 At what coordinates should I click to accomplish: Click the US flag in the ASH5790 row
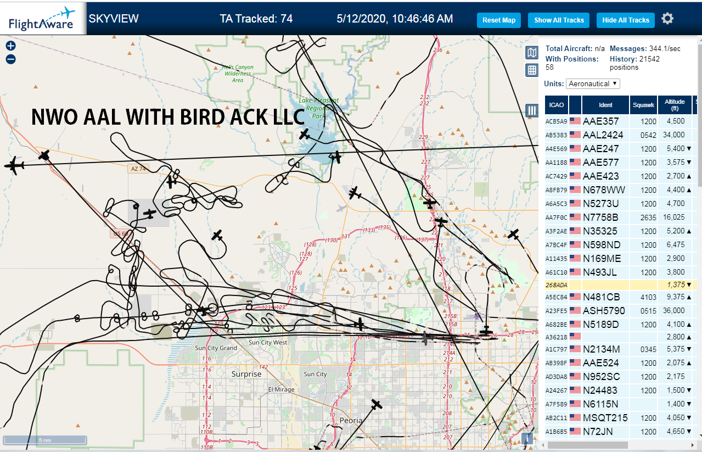pyautogui.click(x=575, y=310)
